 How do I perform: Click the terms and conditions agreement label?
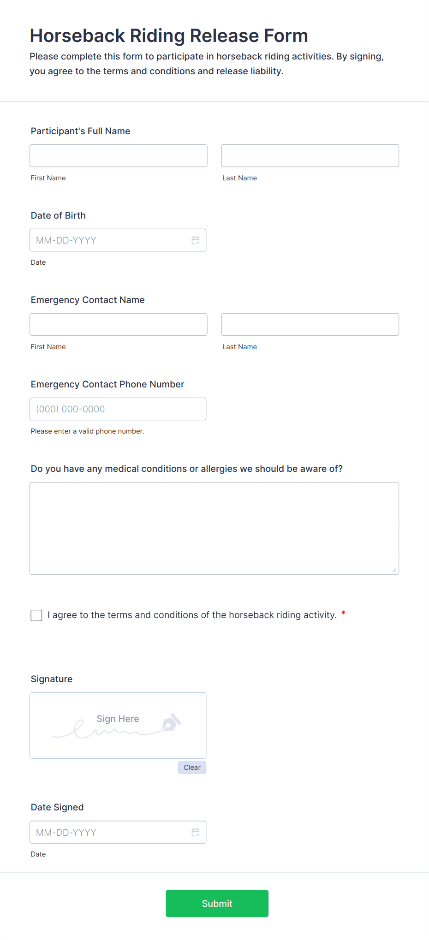pos(192,615)
